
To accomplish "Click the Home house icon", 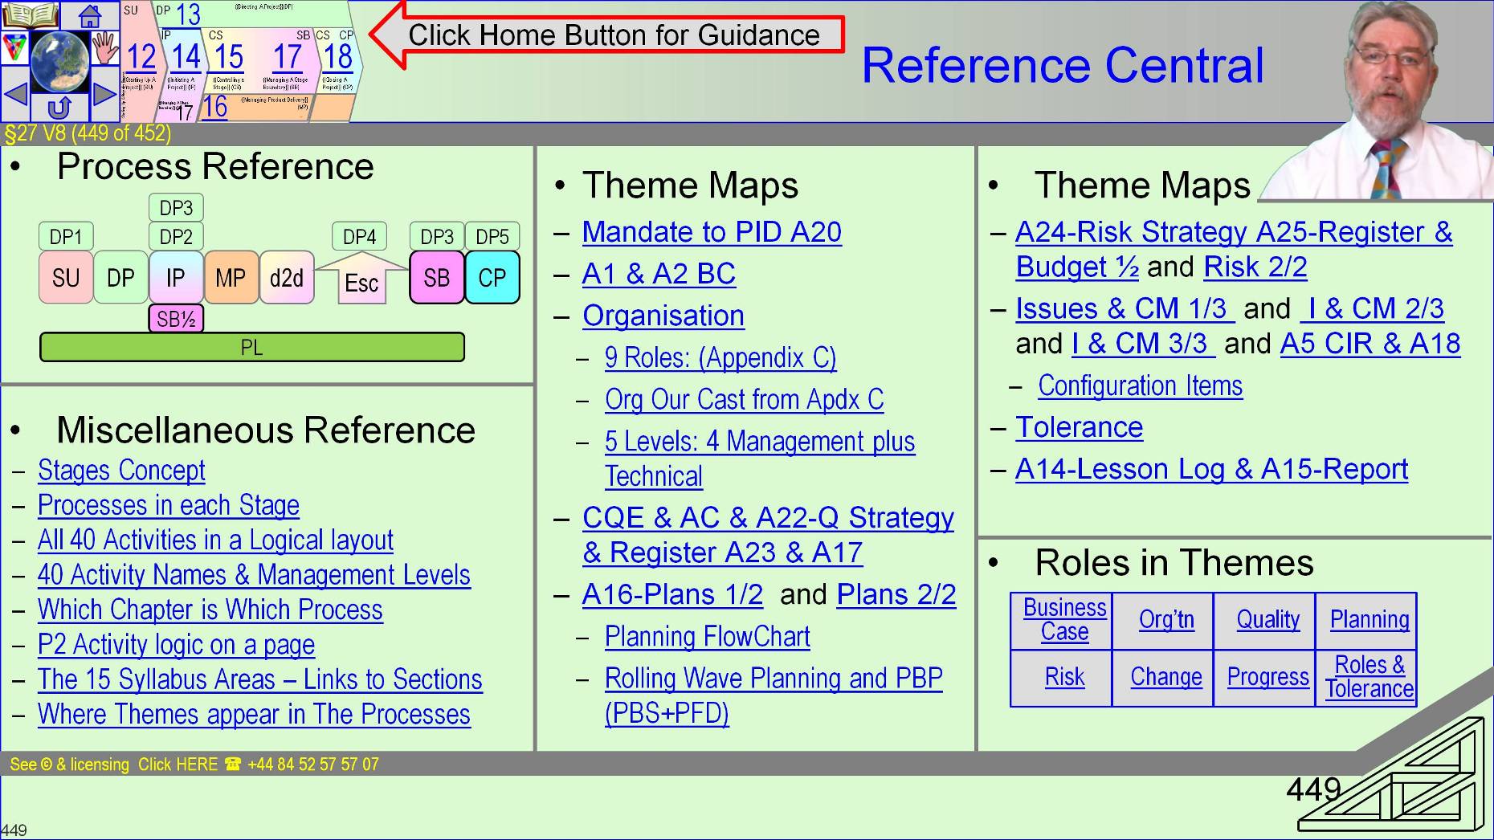I will pos(90,15).
